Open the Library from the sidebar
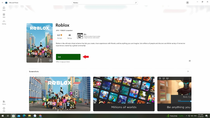The image size is (210, 118). coord(4,102)
